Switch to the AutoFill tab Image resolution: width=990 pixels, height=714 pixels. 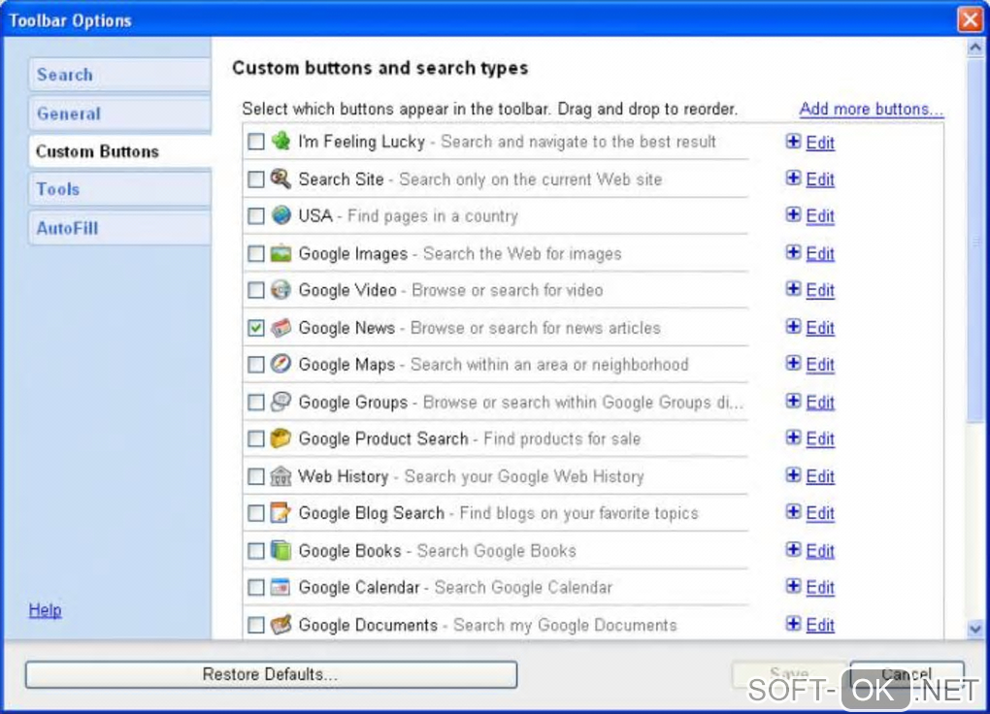tap(119, 228)
